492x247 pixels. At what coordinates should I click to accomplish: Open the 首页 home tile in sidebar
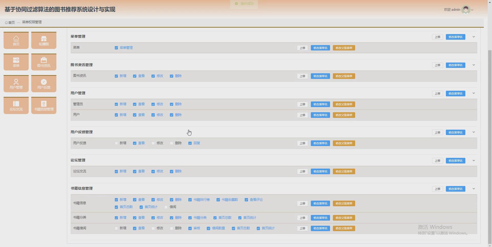pos(16,40)
